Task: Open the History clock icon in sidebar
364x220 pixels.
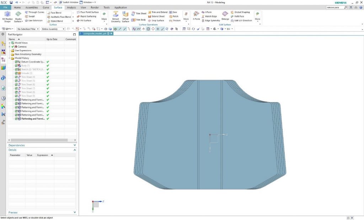Action: point(3,98)
